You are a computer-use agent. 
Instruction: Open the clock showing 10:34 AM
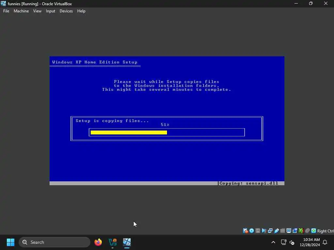(310, 242)
